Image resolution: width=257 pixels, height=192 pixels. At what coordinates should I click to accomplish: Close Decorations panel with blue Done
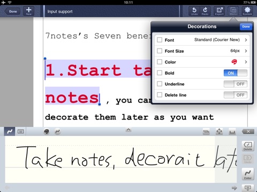pyautogui.click(x=246, y=27)
